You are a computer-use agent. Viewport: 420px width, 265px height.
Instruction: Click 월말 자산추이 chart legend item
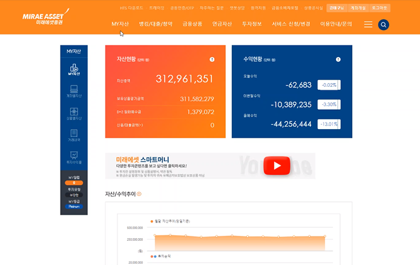(x=170, y=221)
